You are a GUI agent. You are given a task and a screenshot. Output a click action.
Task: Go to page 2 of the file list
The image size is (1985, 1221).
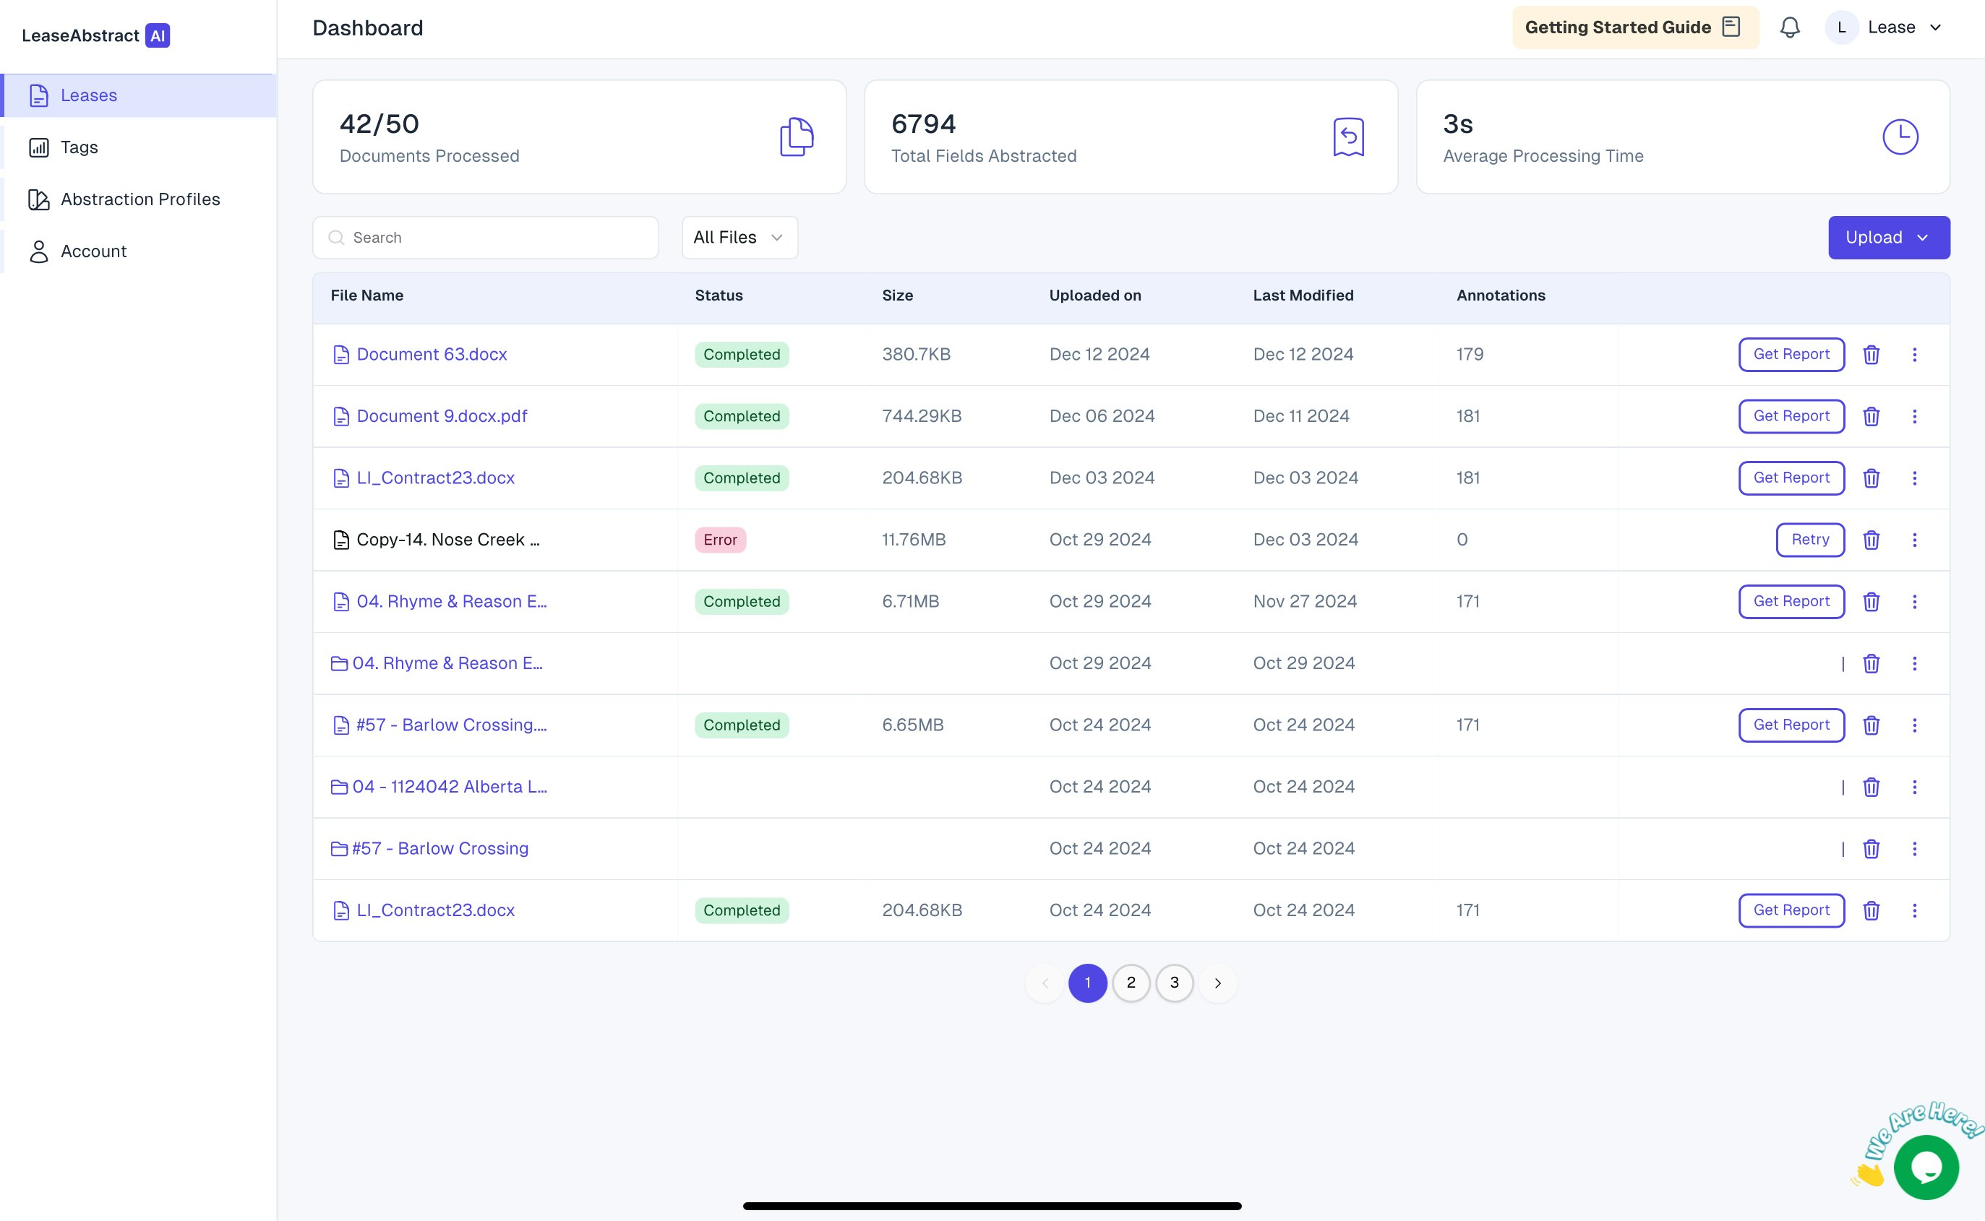click(1131, 983)
